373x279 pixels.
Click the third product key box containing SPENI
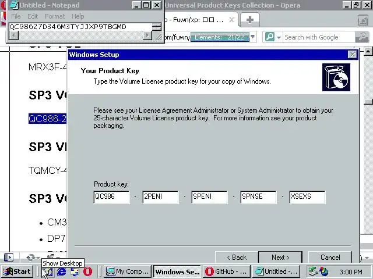(x=209, y=197)
